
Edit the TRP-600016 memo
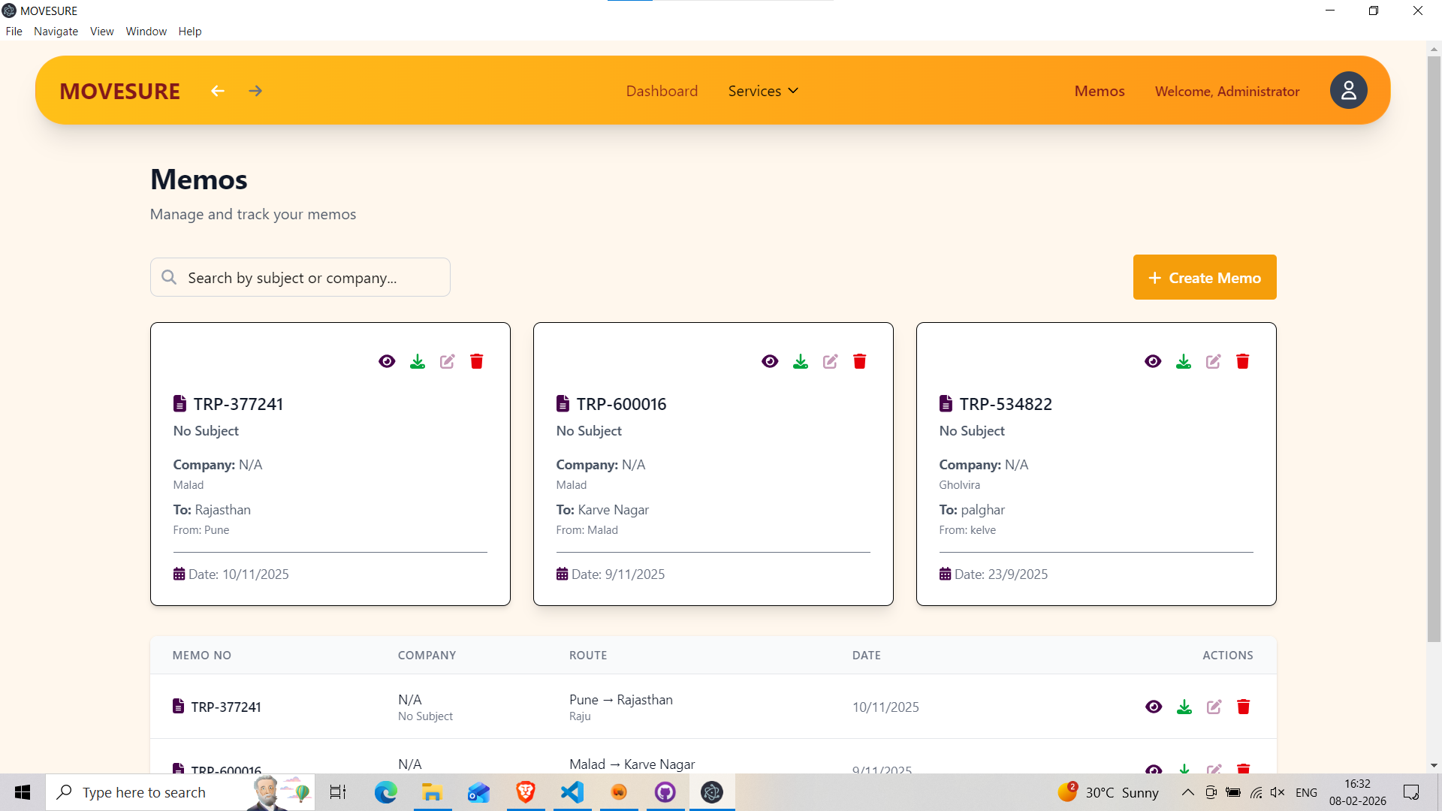coord(830,361)
